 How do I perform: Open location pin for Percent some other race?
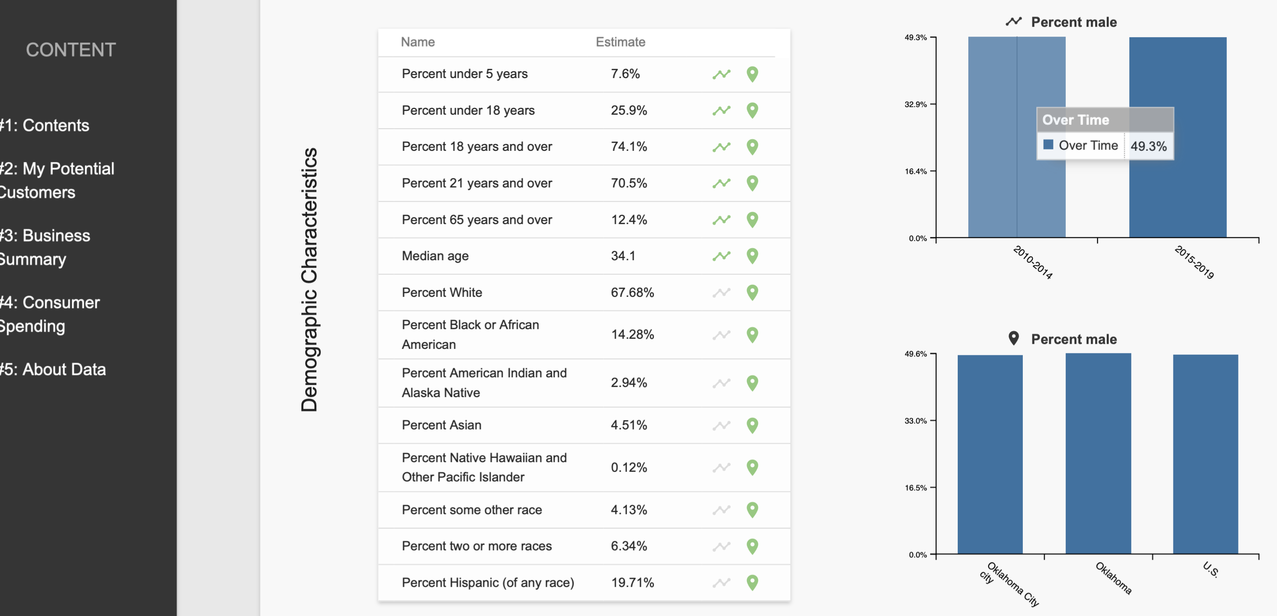coord(752,510)
